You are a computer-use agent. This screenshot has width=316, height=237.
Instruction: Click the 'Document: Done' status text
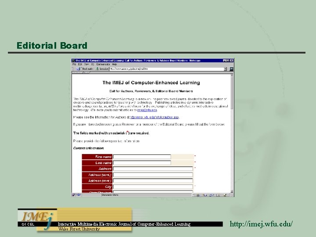click(x=110, y=195)
